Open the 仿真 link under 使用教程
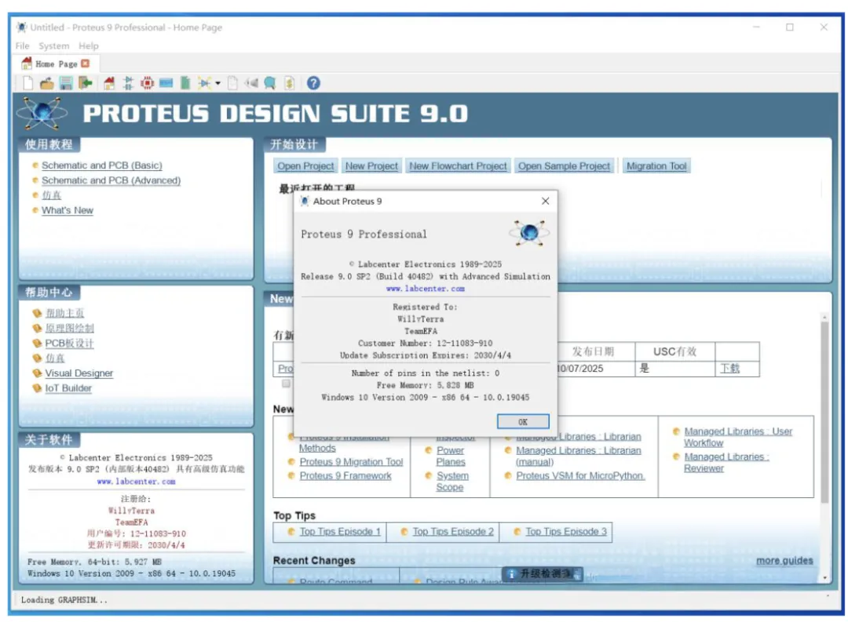 [51, 195]
